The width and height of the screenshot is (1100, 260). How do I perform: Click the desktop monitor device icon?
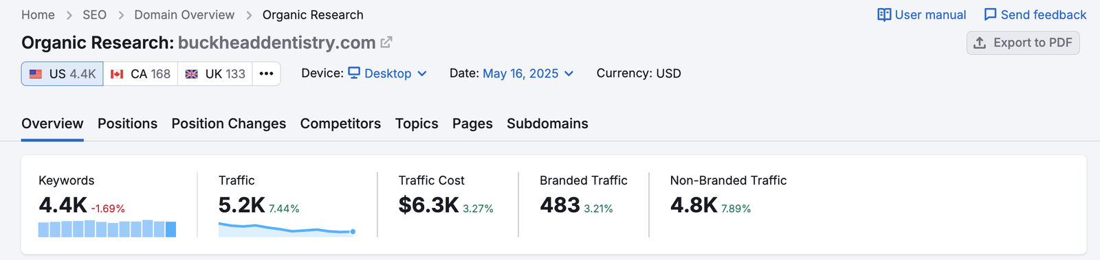[354, 73]
